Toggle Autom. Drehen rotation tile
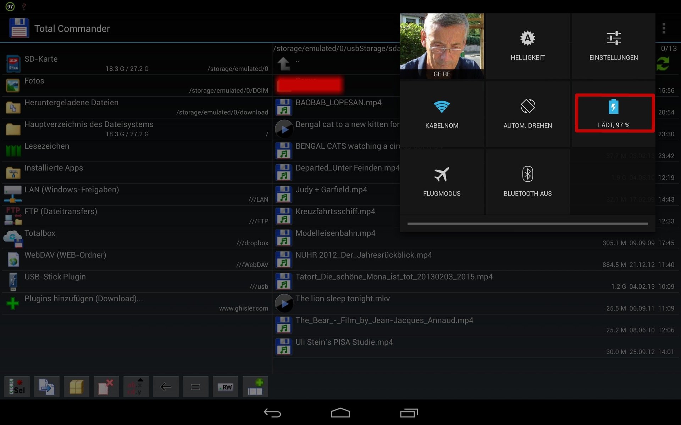The height and width of the screenshot is (425, 681). [527, 114]
